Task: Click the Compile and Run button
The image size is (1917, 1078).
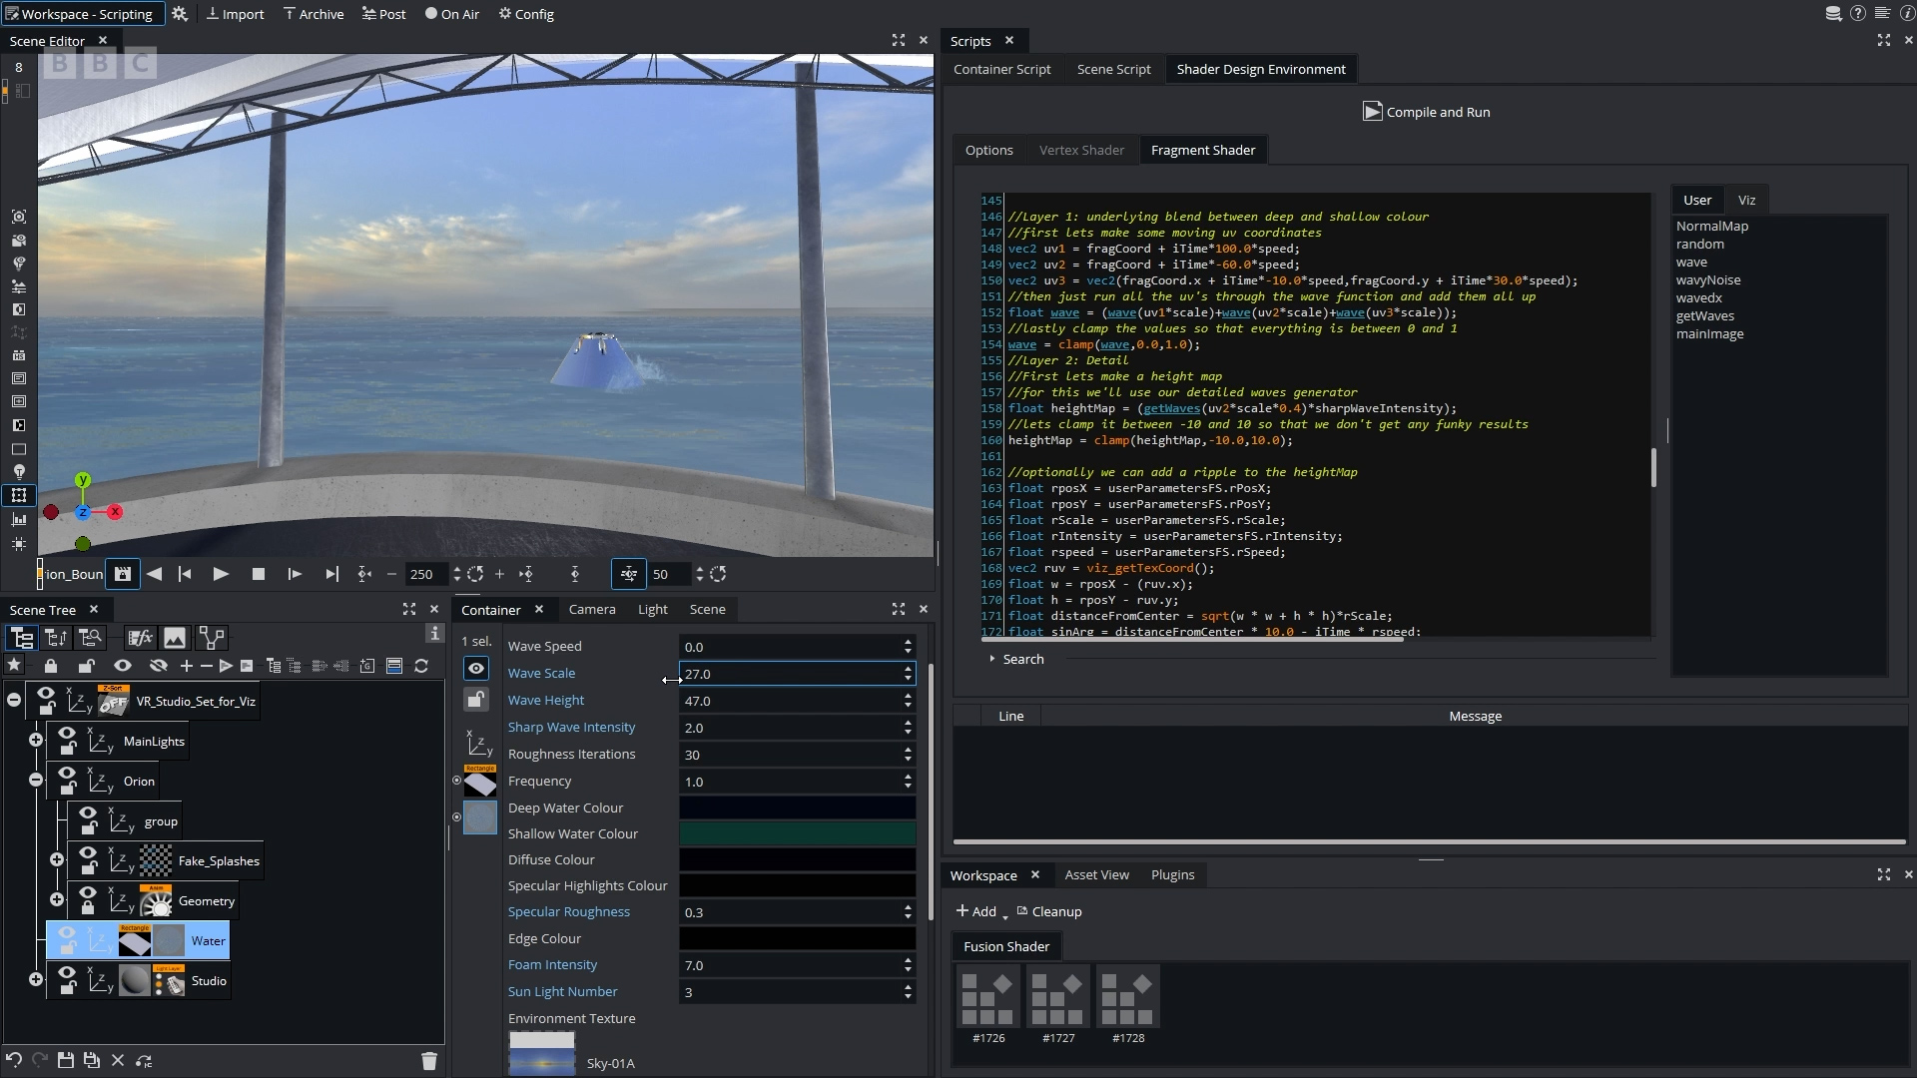Action: (x=1426, y=112)
